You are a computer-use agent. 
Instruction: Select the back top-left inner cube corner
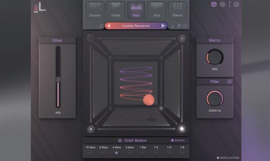coord(111,58)
